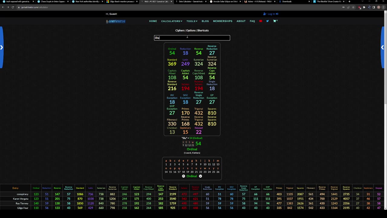Click the Squares cipher value 810
The width and height of the screenshot is (387, 218).
tap(212, 113)
